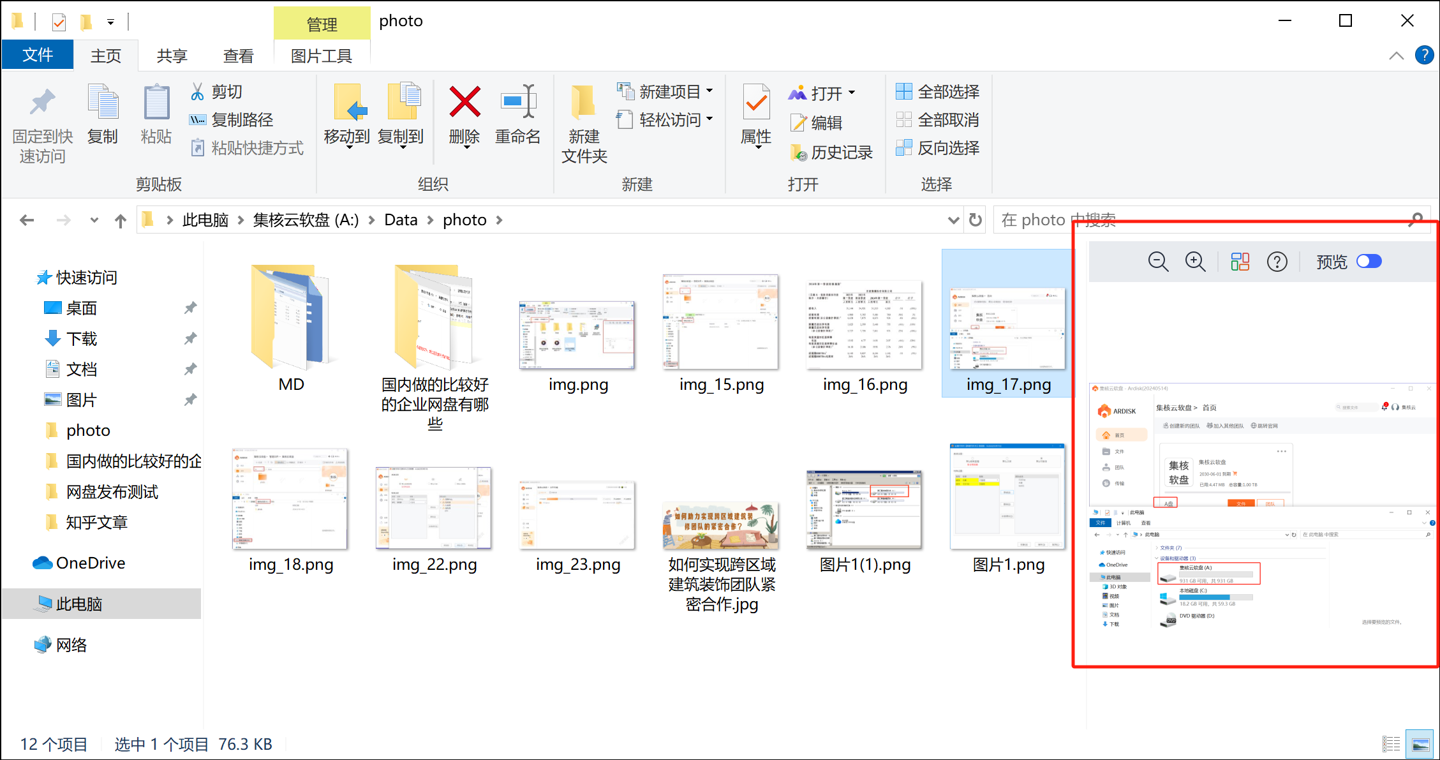Navigate back with left arrow
1440x760 pixels.
coord(27,220)
